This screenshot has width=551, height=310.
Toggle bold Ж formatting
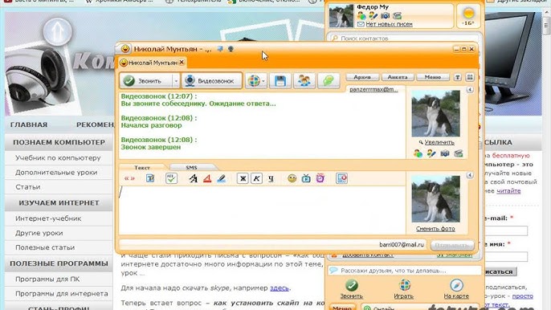tap(243, 178)
